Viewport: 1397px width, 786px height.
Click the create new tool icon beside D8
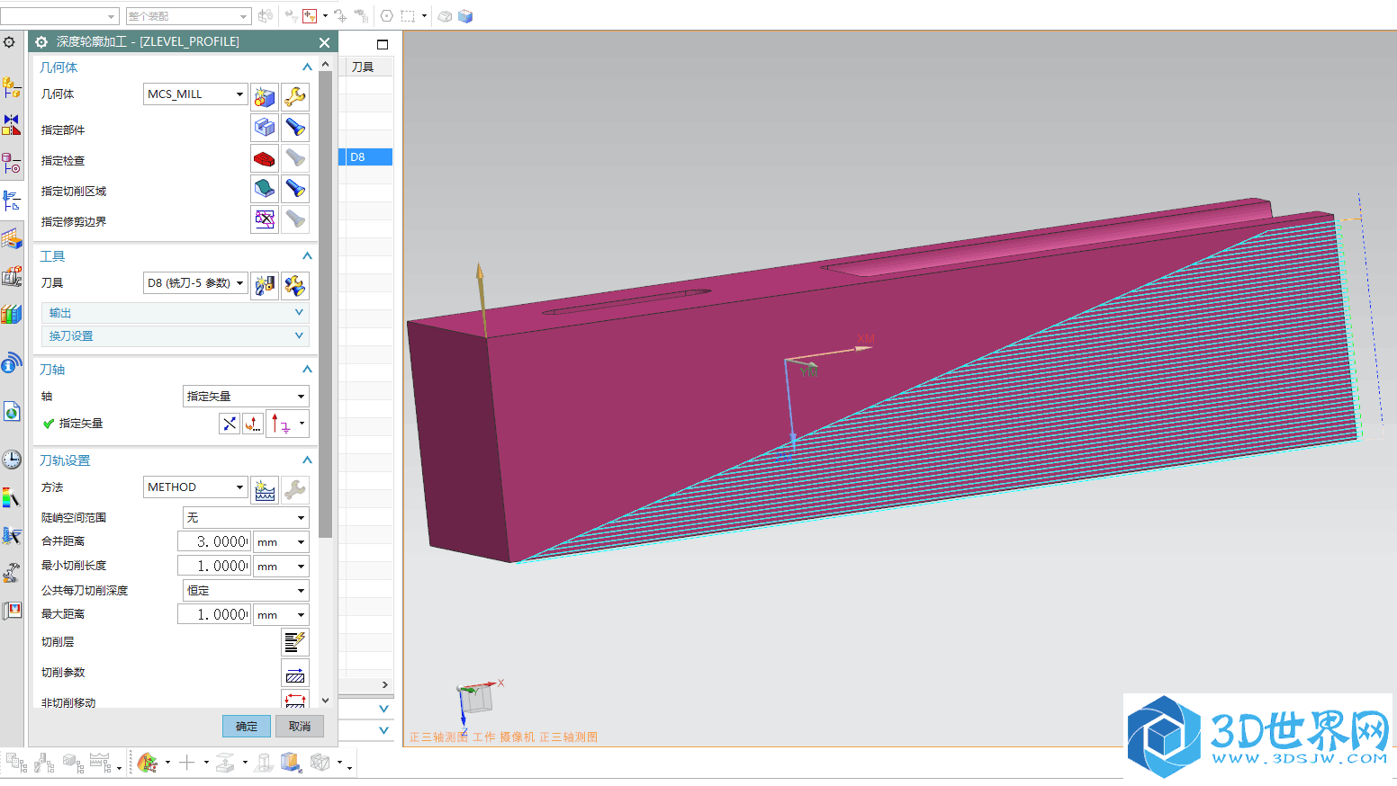tap(264, 285)
